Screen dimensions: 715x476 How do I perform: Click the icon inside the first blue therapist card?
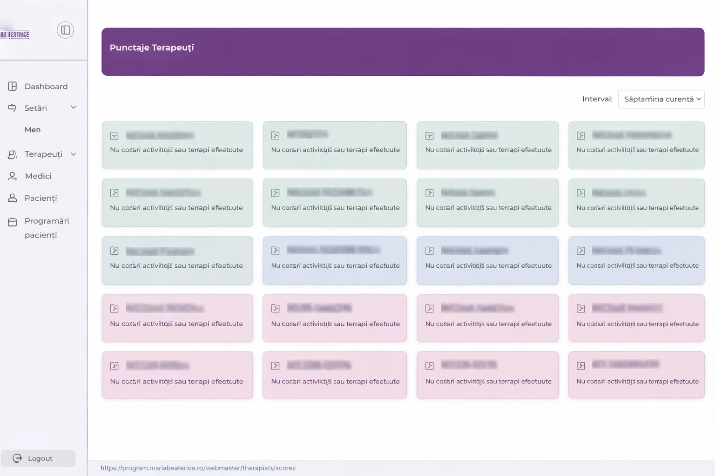[276, 251]
